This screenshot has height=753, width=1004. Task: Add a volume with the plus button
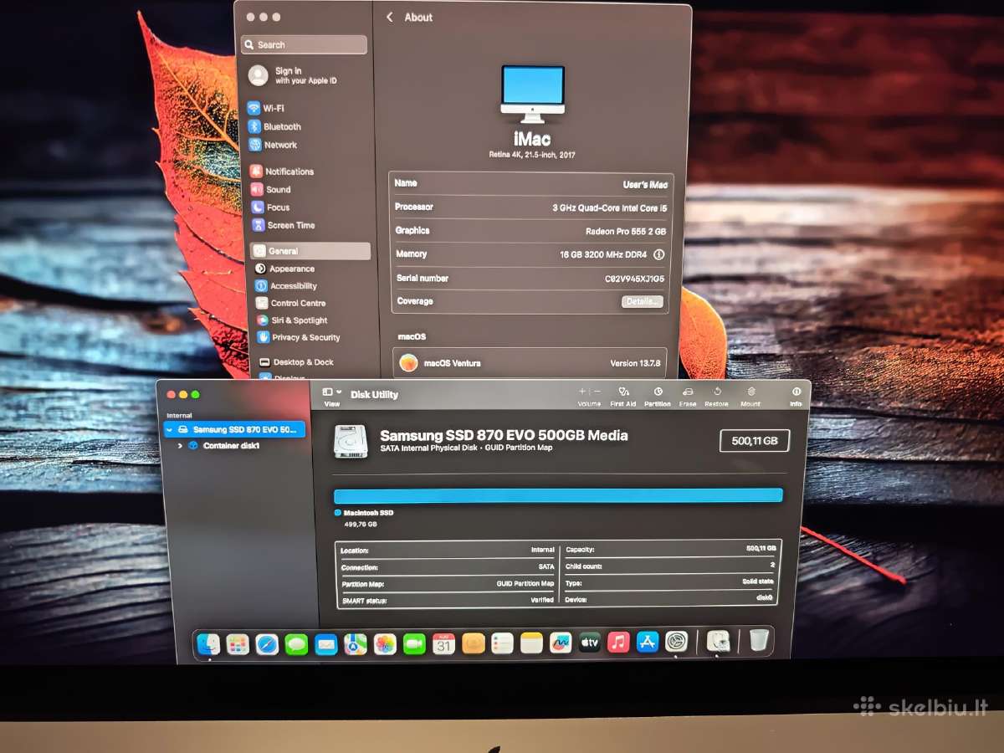click(582, 392)
